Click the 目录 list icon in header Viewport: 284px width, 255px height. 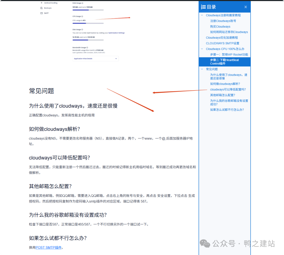click(203, 7)
